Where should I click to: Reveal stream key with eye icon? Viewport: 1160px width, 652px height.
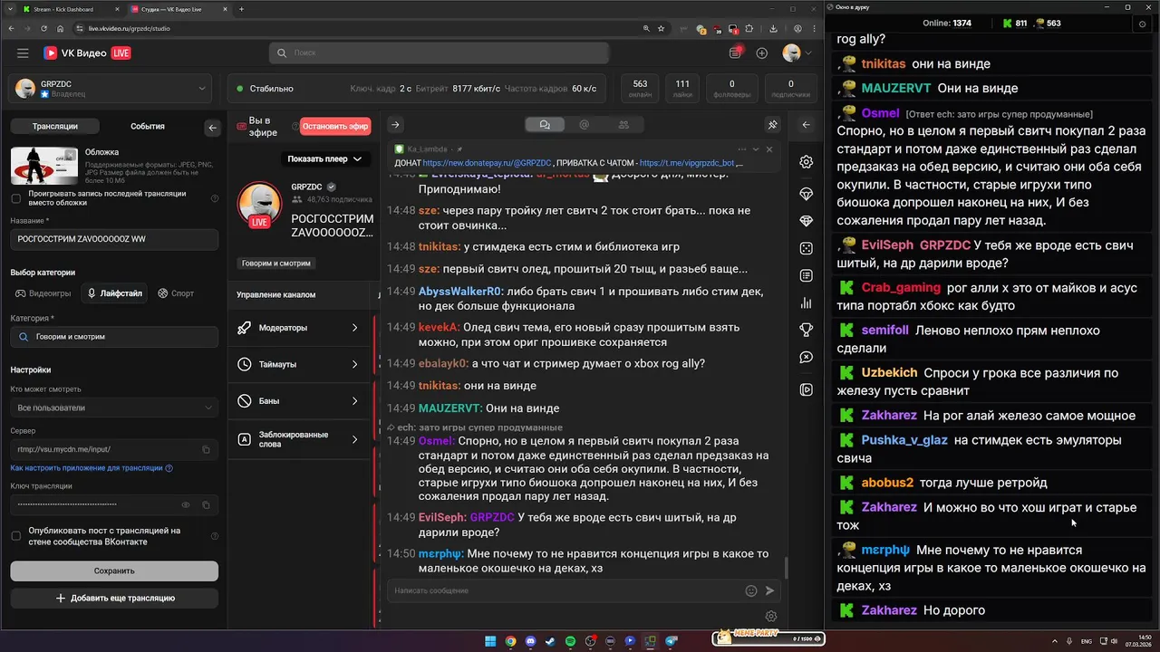pos(186,504)
